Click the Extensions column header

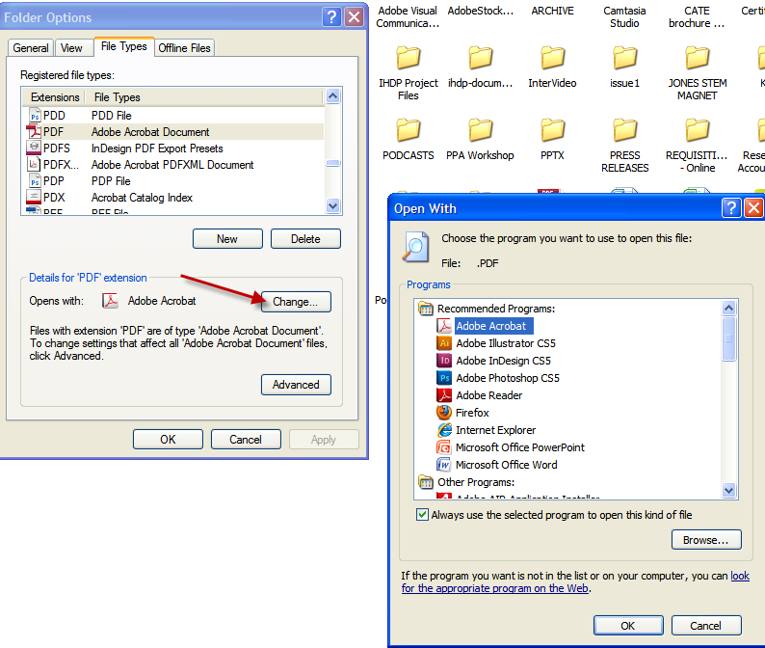coord(55,97)
